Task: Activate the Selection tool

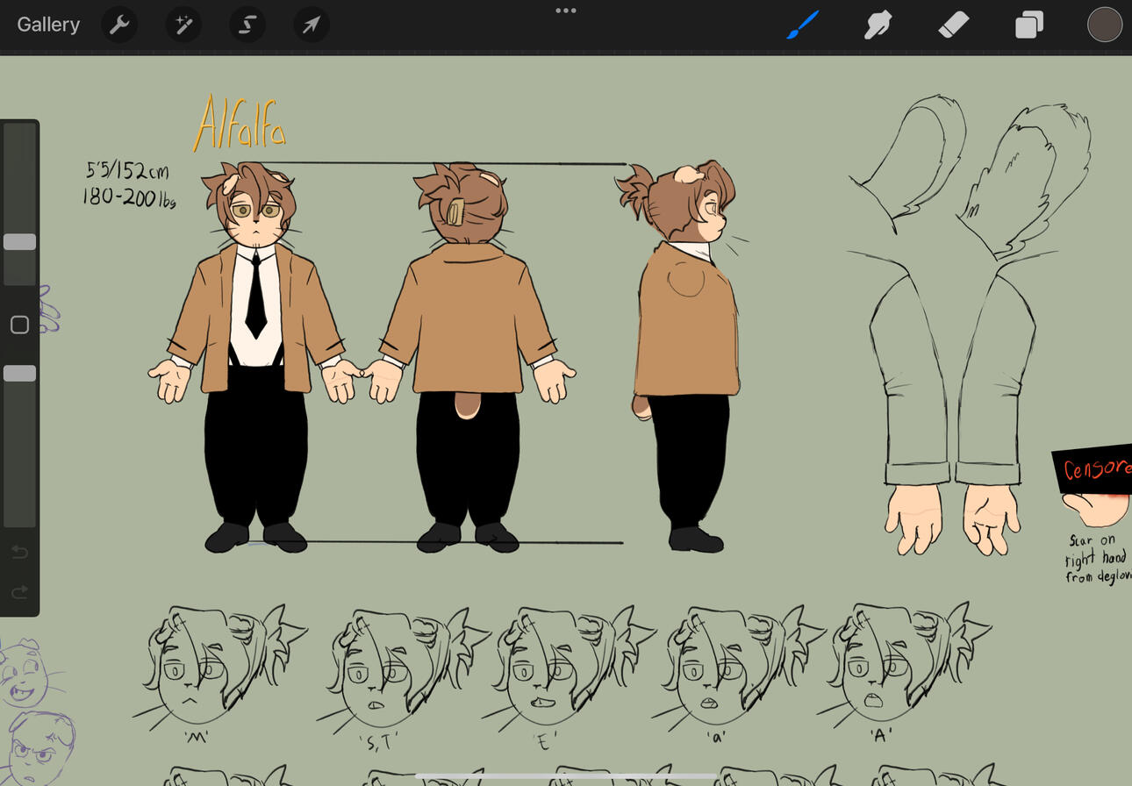Action: pyautogui.click(x=247, y=25)
